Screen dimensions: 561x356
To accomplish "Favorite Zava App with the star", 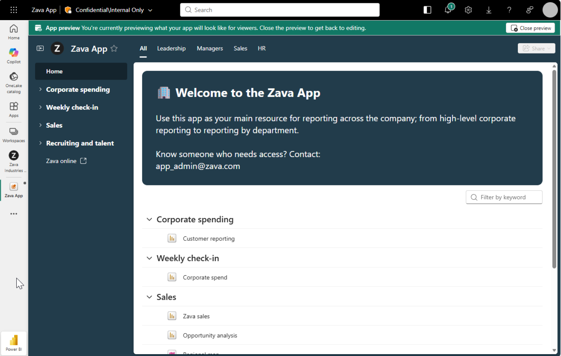I will coord(114,48).
